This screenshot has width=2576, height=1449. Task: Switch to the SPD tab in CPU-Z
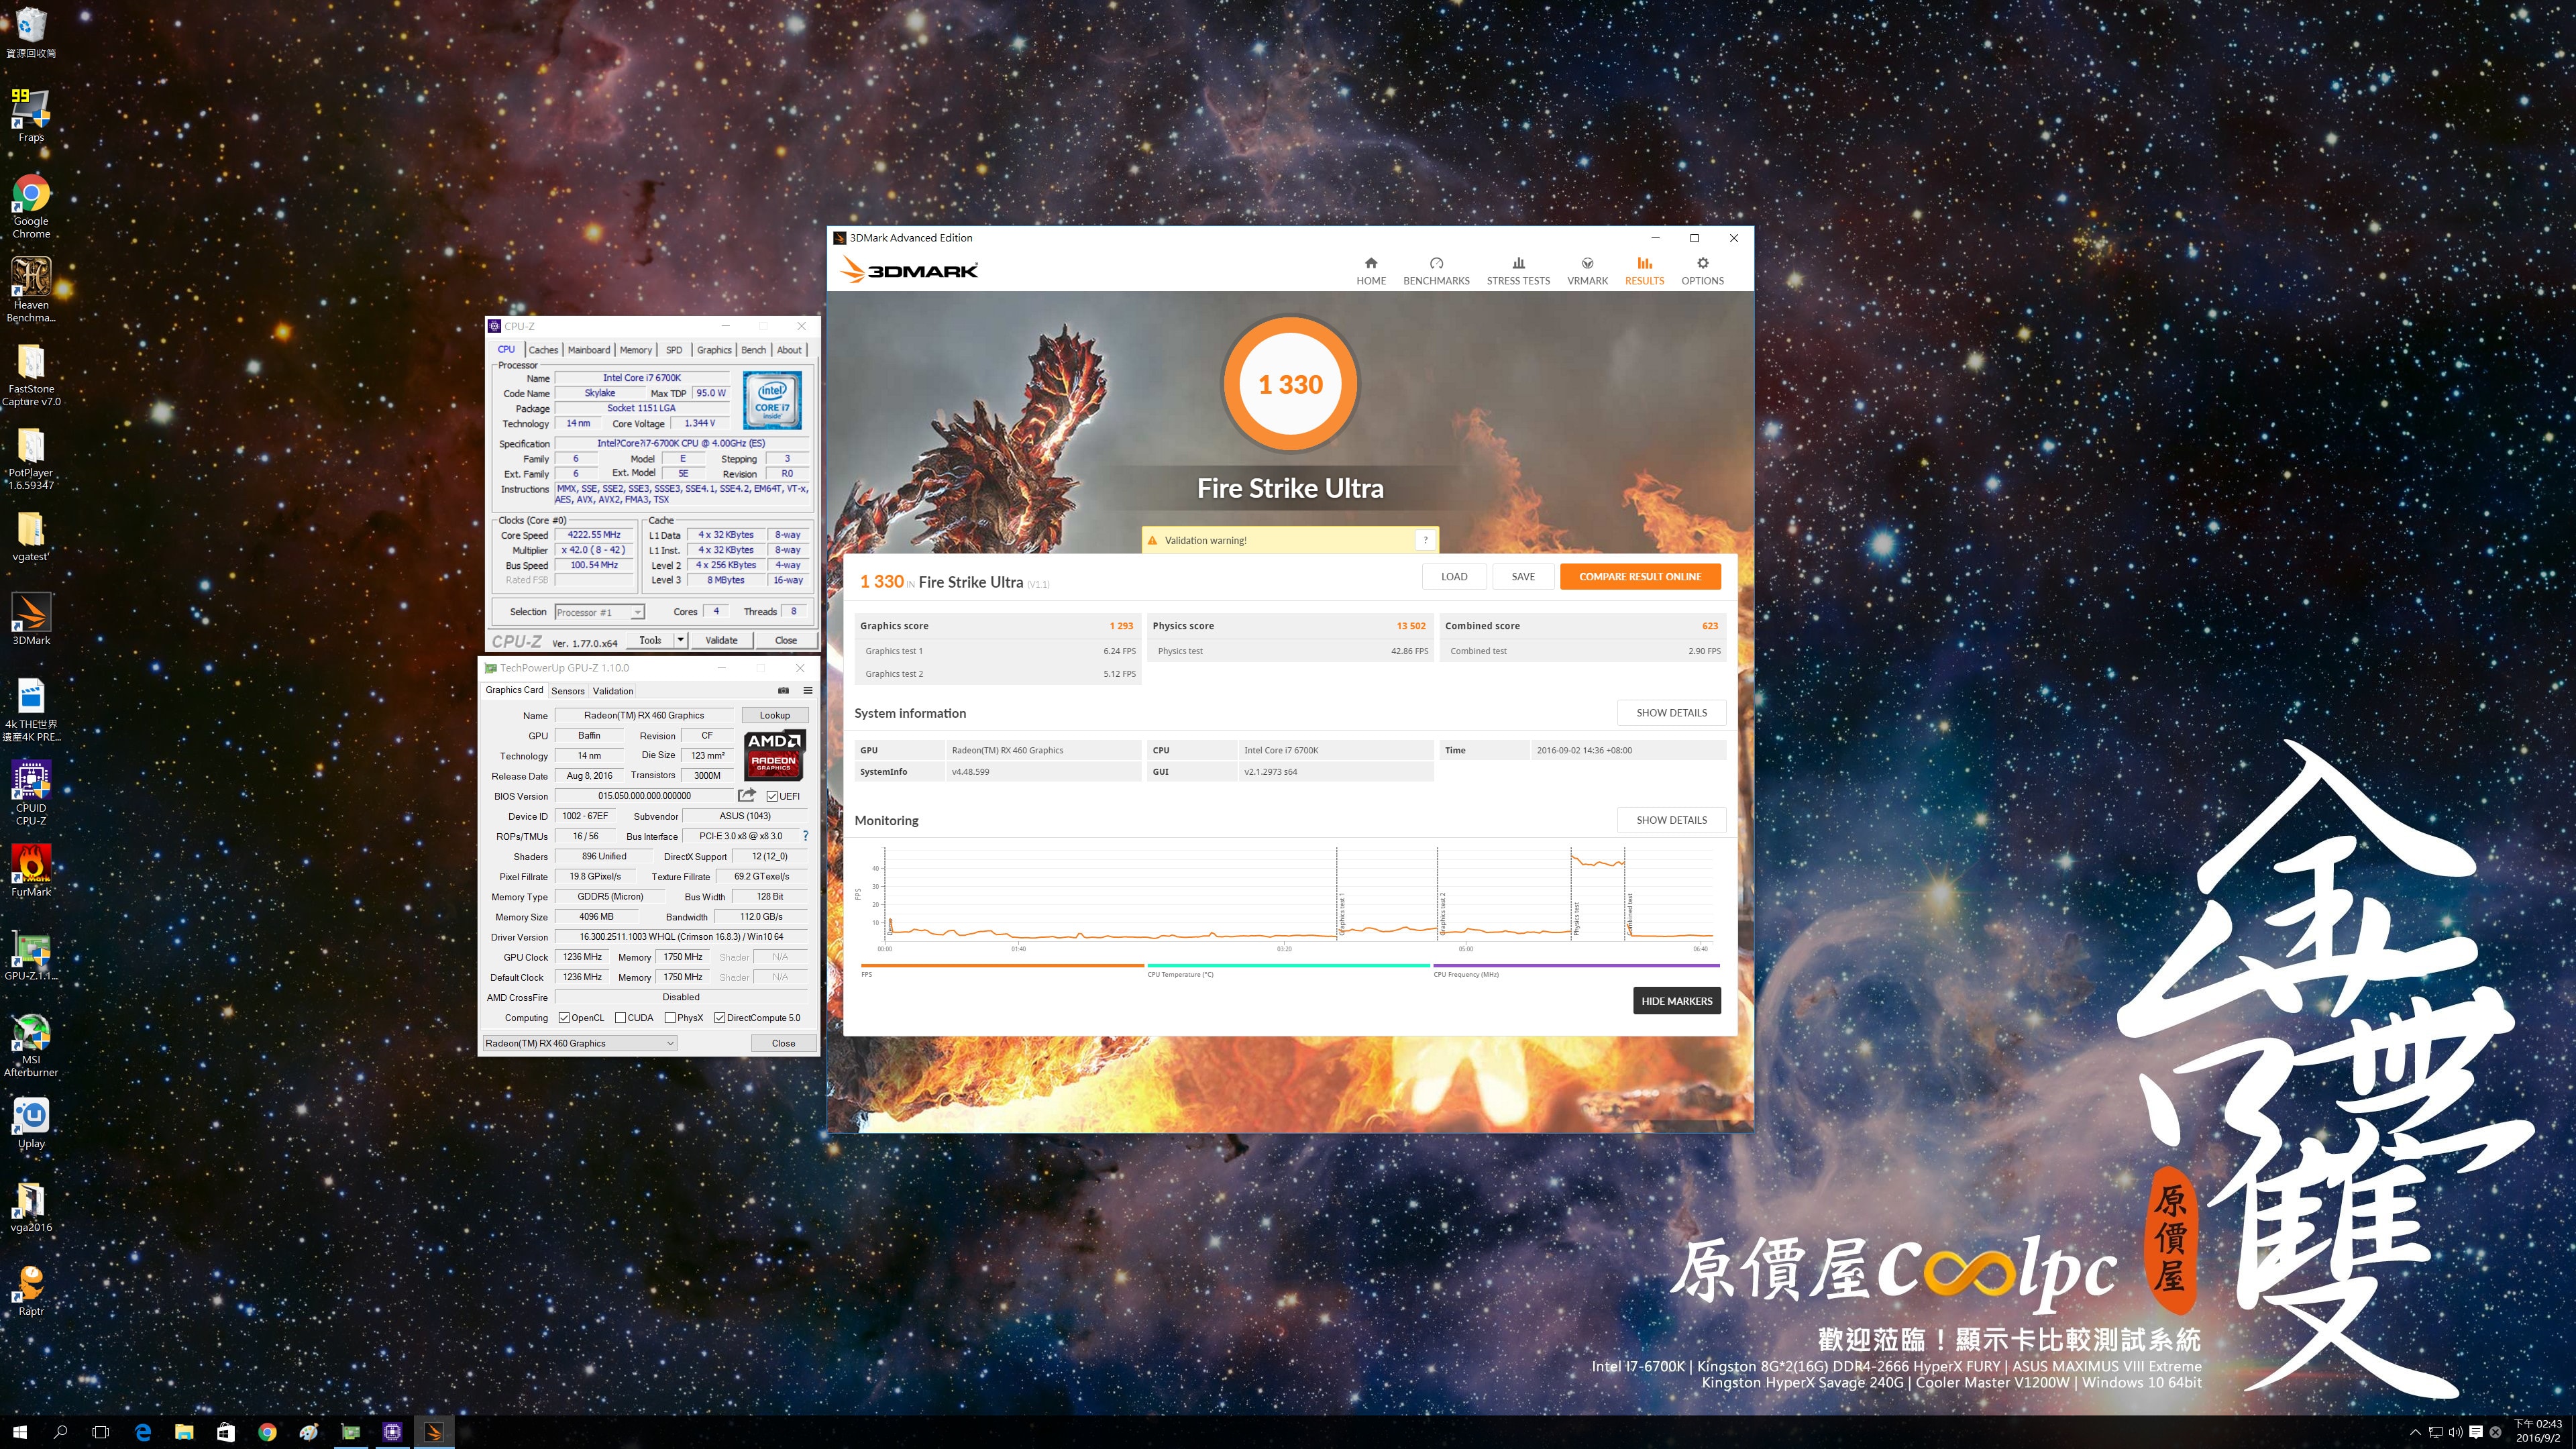tap(674, 350)
